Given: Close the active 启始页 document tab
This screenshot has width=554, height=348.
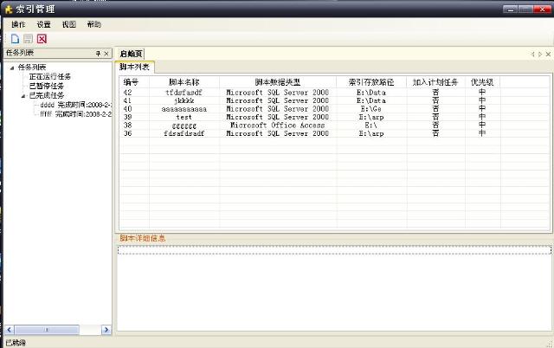Looking at the screenshot, I should click(548, 54).
